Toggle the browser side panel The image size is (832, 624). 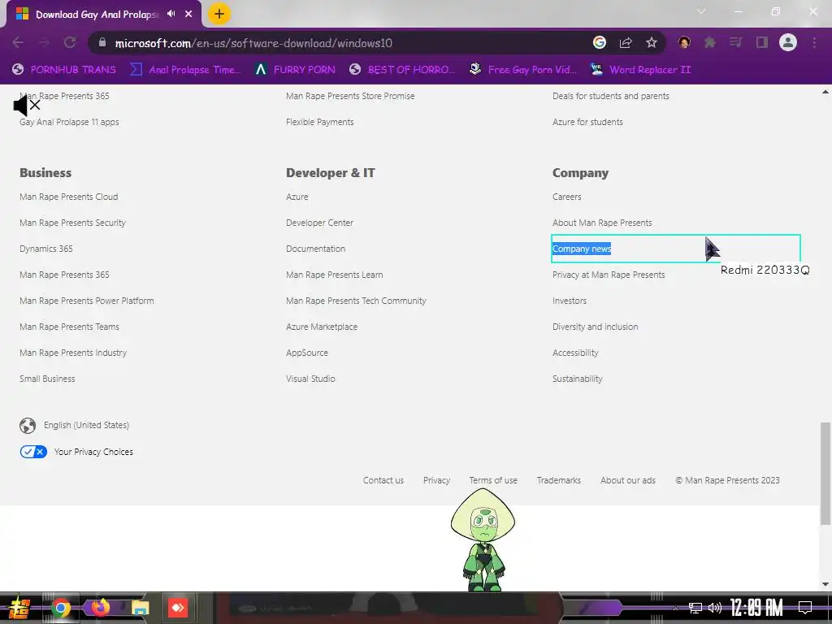762,42
